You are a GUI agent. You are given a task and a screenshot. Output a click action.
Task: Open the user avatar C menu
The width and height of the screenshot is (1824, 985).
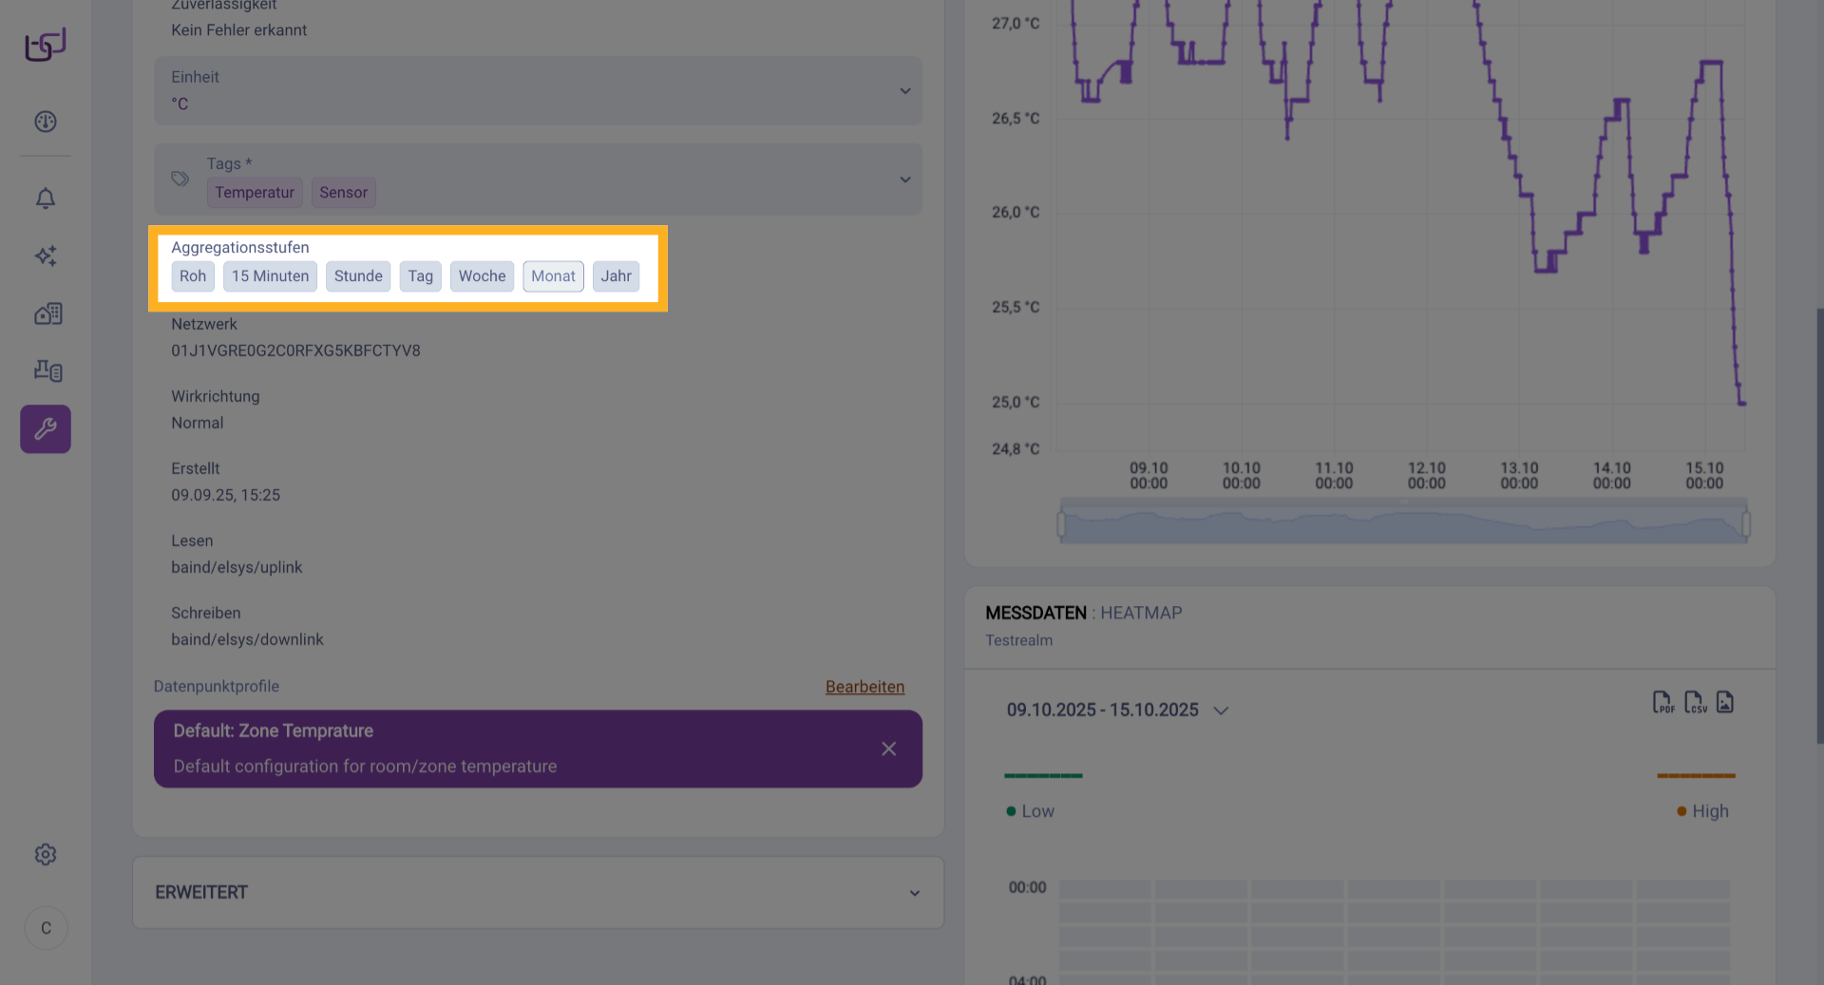click(x=46, y=928)
